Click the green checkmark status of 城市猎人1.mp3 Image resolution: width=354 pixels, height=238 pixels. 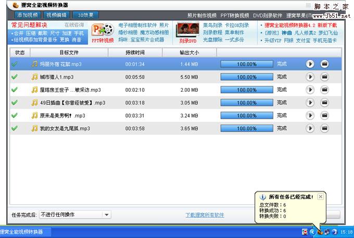15,77
